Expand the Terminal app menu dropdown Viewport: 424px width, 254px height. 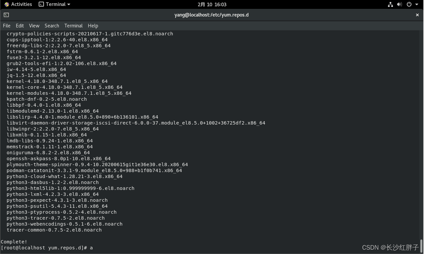point(68,4)
